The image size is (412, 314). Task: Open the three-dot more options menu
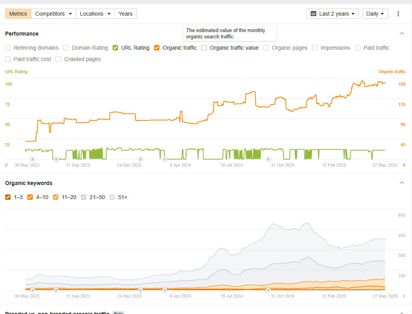point(398,14)
